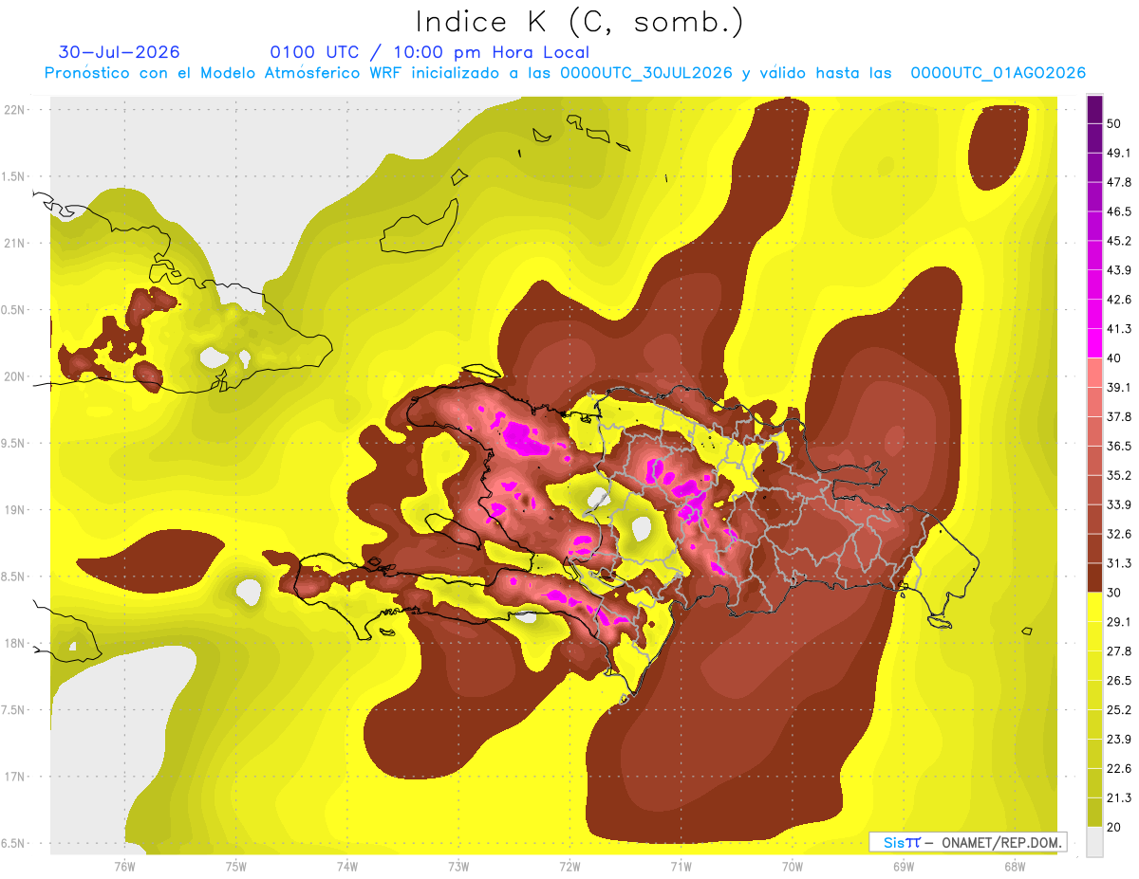
Task: Click the "9.5N" latitude label
Action: pyautogui.click(x=13, y=443)
